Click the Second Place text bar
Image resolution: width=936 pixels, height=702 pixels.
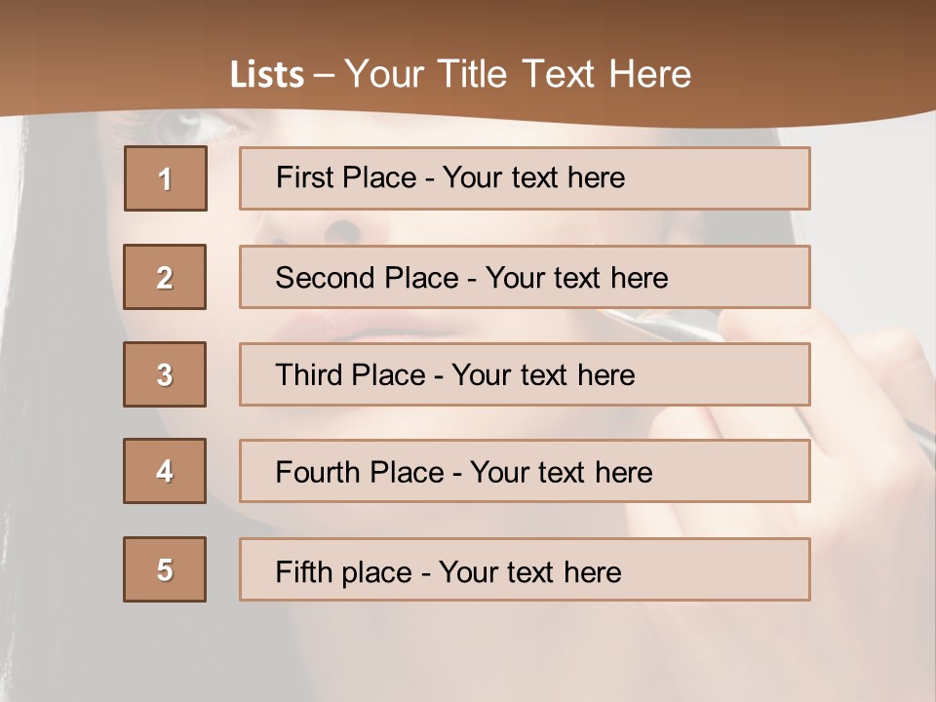tap(525, 277)
